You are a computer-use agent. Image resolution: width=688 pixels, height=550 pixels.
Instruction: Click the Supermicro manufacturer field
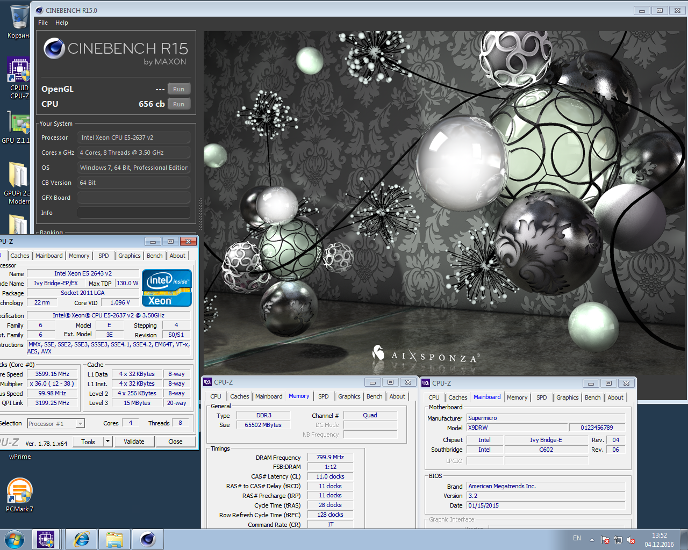546,418
